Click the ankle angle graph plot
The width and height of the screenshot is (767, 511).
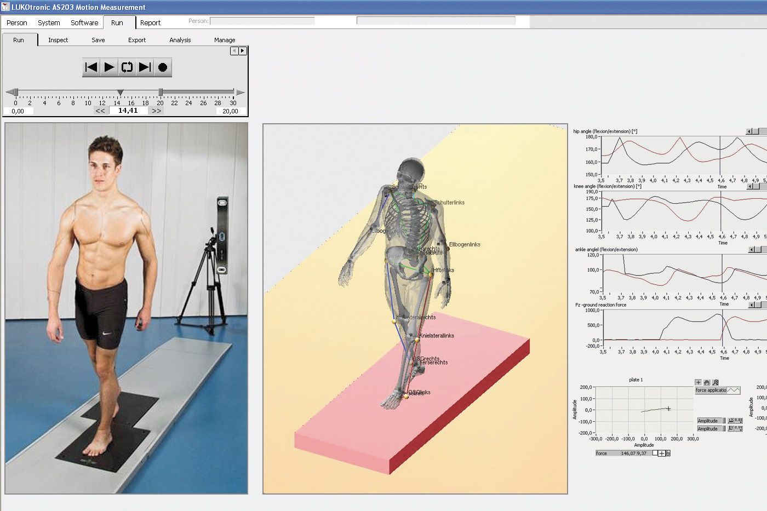tap(685, 273)
